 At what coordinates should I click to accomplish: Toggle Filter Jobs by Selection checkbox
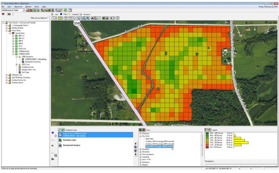click(49, 17)
